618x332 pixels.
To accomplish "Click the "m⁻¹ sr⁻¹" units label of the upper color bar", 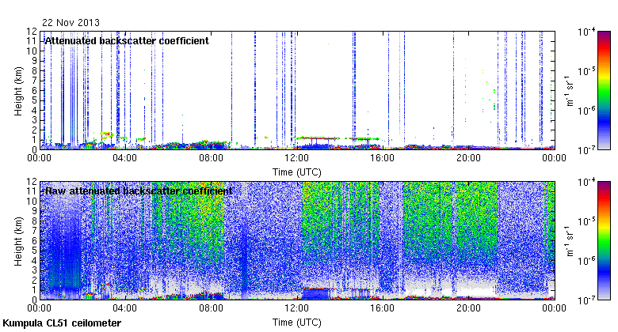I will (x=570, y=90).
